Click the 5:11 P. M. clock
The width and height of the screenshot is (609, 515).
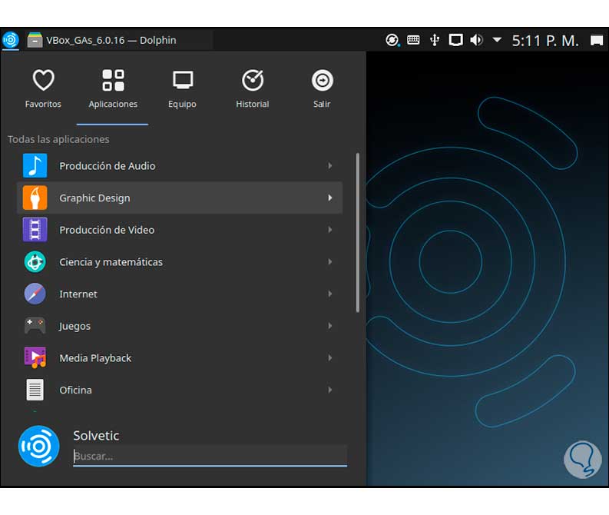tap(545, 40)
